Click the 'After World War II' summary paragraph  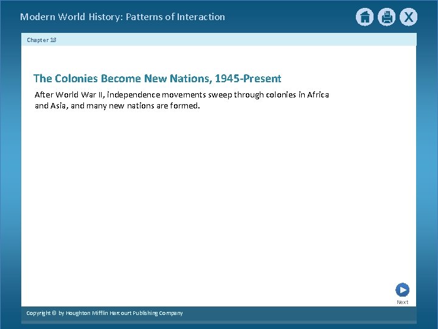[x=181, y=100]
